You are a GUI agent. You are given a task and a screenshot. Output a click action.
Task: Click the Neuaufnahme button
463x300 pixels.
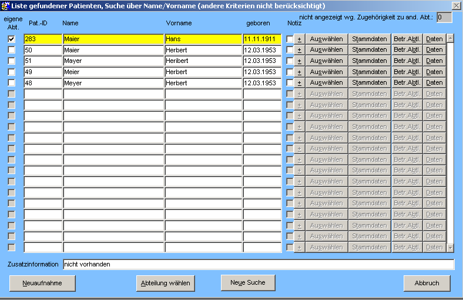42,283
